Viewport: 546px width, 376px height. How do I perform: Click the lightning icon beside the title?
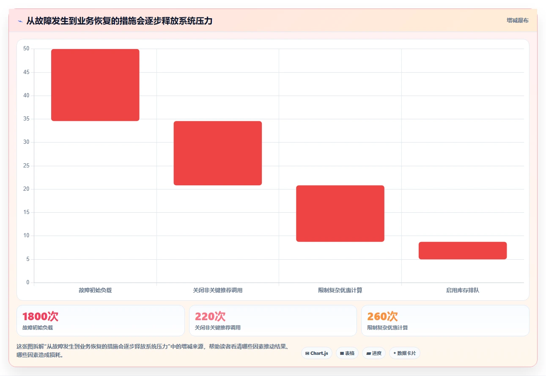[20, 21]
